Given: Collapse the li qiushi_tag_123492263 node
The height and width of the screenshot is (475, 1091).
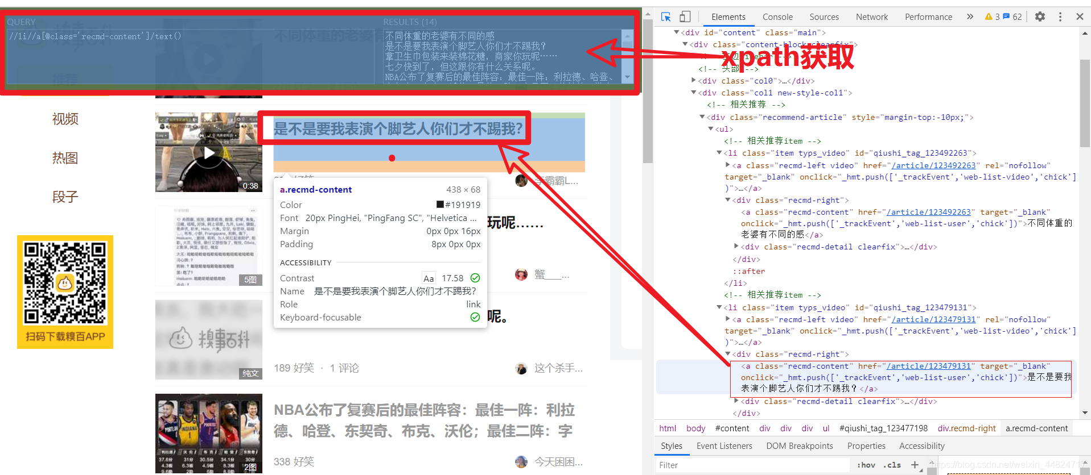Looking at the screenshot, I should coord(719,152).
